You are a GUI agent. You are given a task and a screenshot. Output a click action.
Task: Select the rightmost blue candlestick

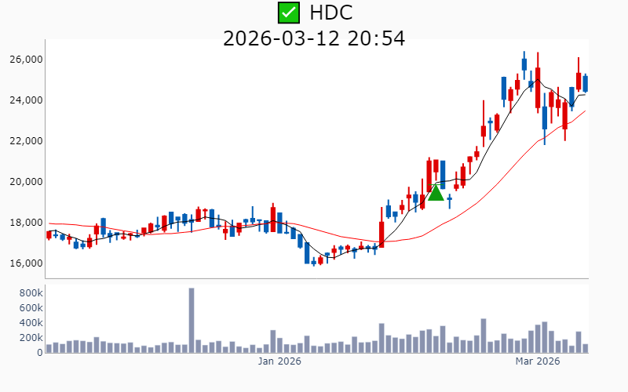[585, 83]
